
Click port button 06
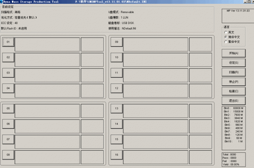tap(8, 124)
